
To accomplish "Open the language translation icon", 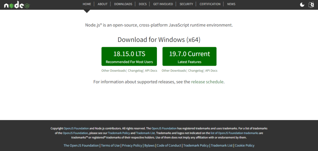I will pyautogui.click(x=311, y=4).
